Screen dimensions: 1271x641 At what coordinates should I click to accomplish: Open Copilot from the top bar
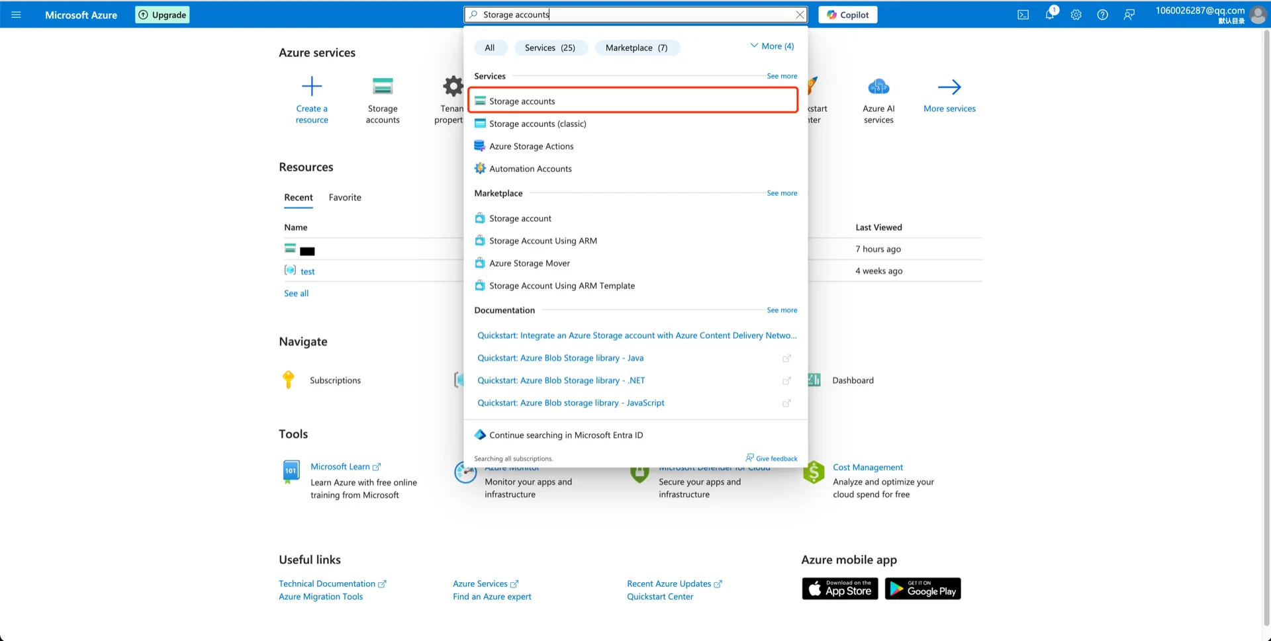(848, 15)
